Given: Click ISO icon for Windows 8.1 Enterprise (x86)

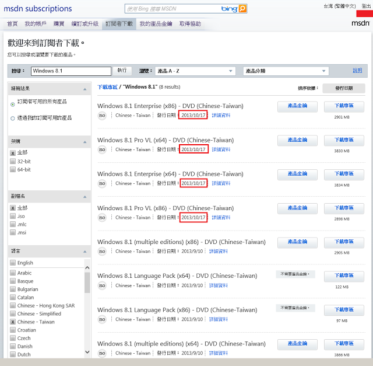Looking at the screenshot, I should [102, 116].
